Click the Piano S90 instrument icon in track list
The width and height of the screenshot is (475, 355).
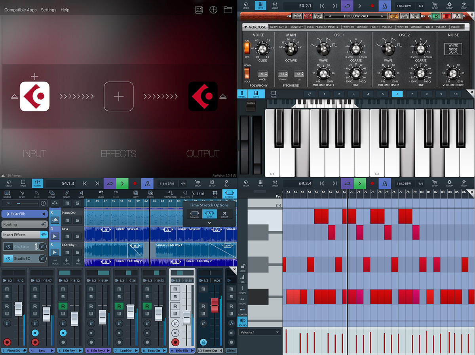point(55,220)
